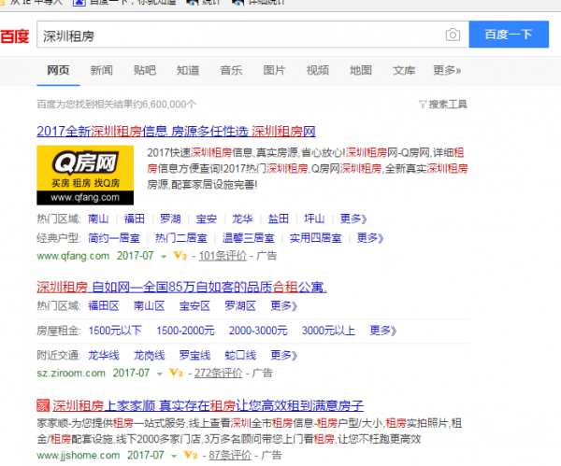561x466 pixels.
Task: Click the search box containing 深圳租房
Action: coord(238,35)
